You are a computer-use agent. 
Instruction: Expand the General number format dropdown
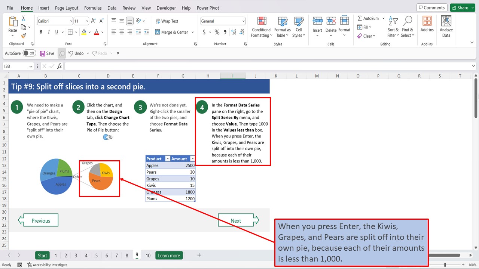pos(243,21)
